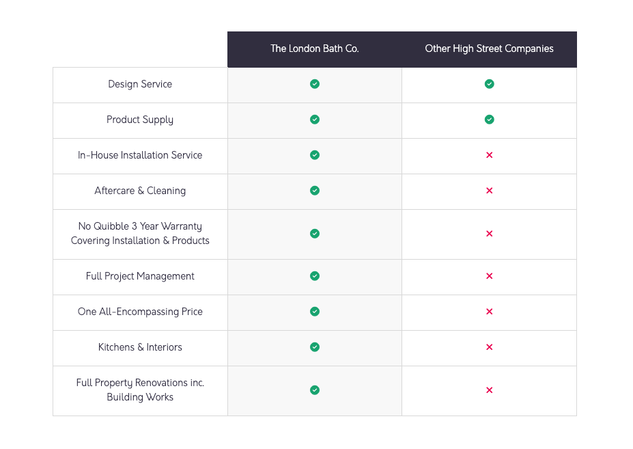633x449 pixels.
Task: Click Other High Street checkmark for Product Supply
Action: click(x=489, y=120)
